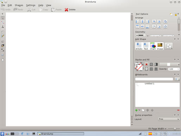Screen dimensions: 181x136
Task: Center selected shapes vertically in Arrange
Action: click(x=142, y=26)
